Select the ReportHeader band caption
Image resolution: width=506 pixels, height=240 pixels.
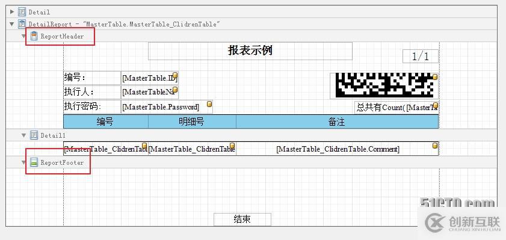(62, 36)
